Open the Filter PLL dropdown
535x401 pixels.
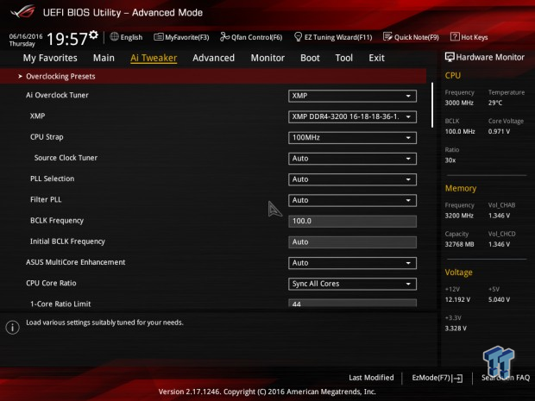click(352, 200)
